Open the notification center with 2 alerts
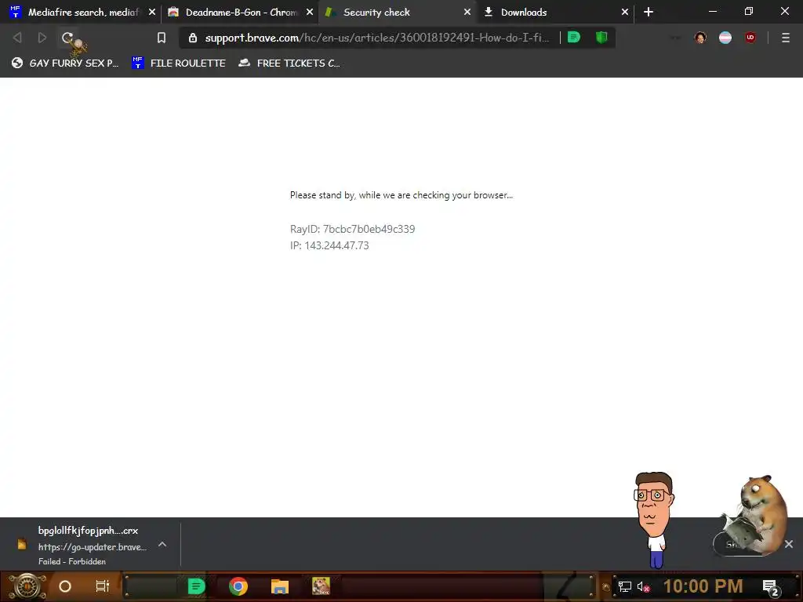803x602 pixels. click(771, 588)
